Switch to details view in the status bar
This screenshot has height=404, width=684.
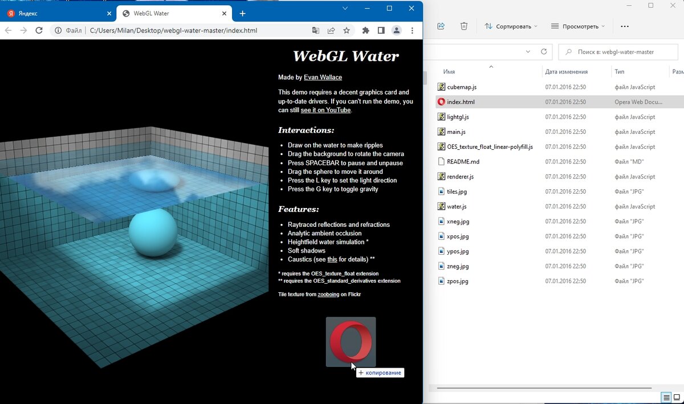point(666,398)
